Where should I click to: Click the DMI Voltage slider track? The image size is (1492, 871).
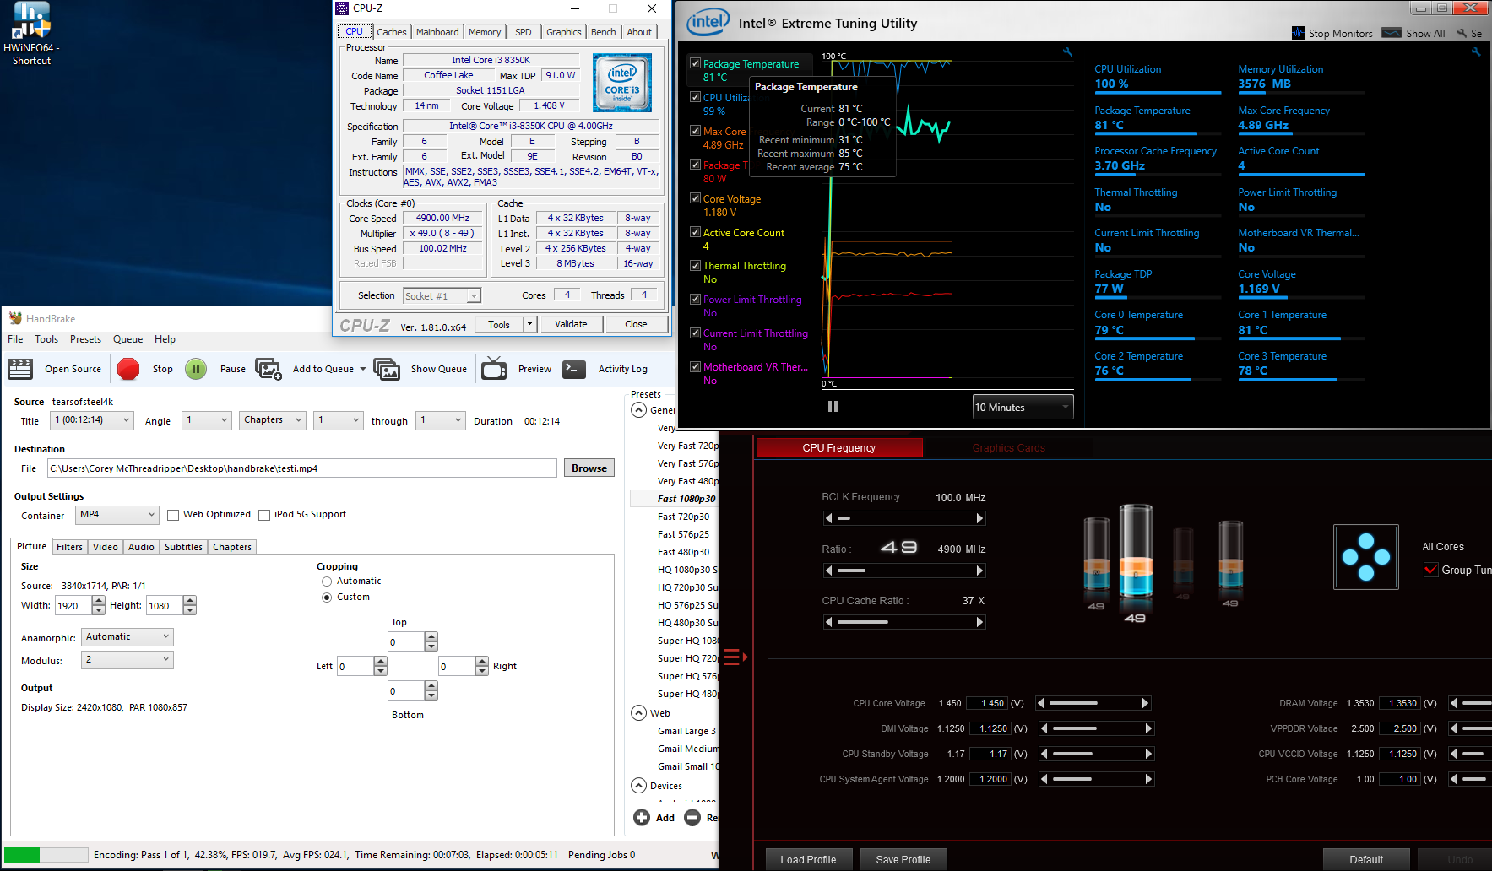click(1096, 728)
